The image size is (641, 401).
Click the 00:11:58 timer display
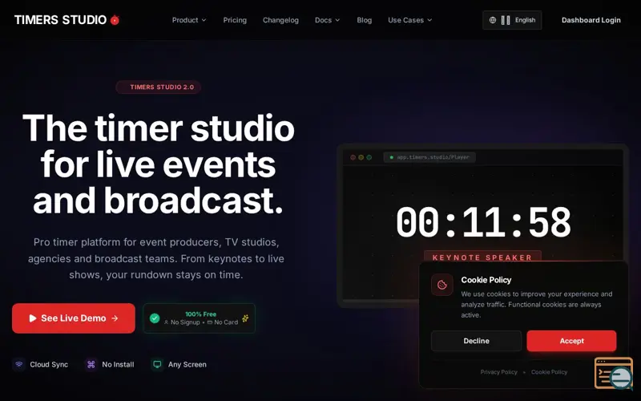pyautogui.click(x=483, y=222)
